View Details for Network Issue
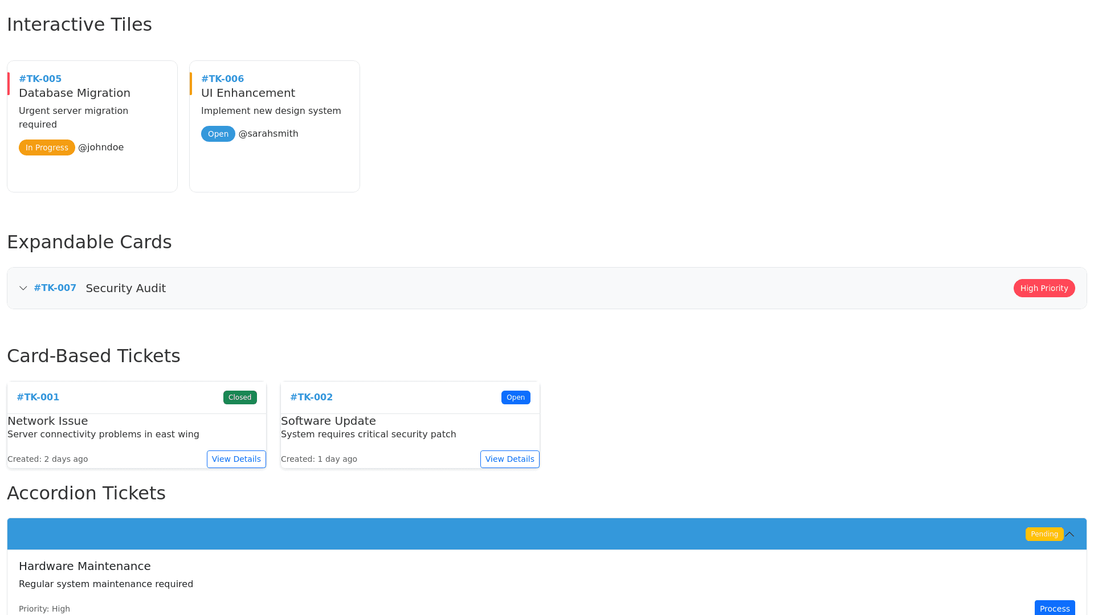This screenshot has height=615, width=1094. pos(236,459)
